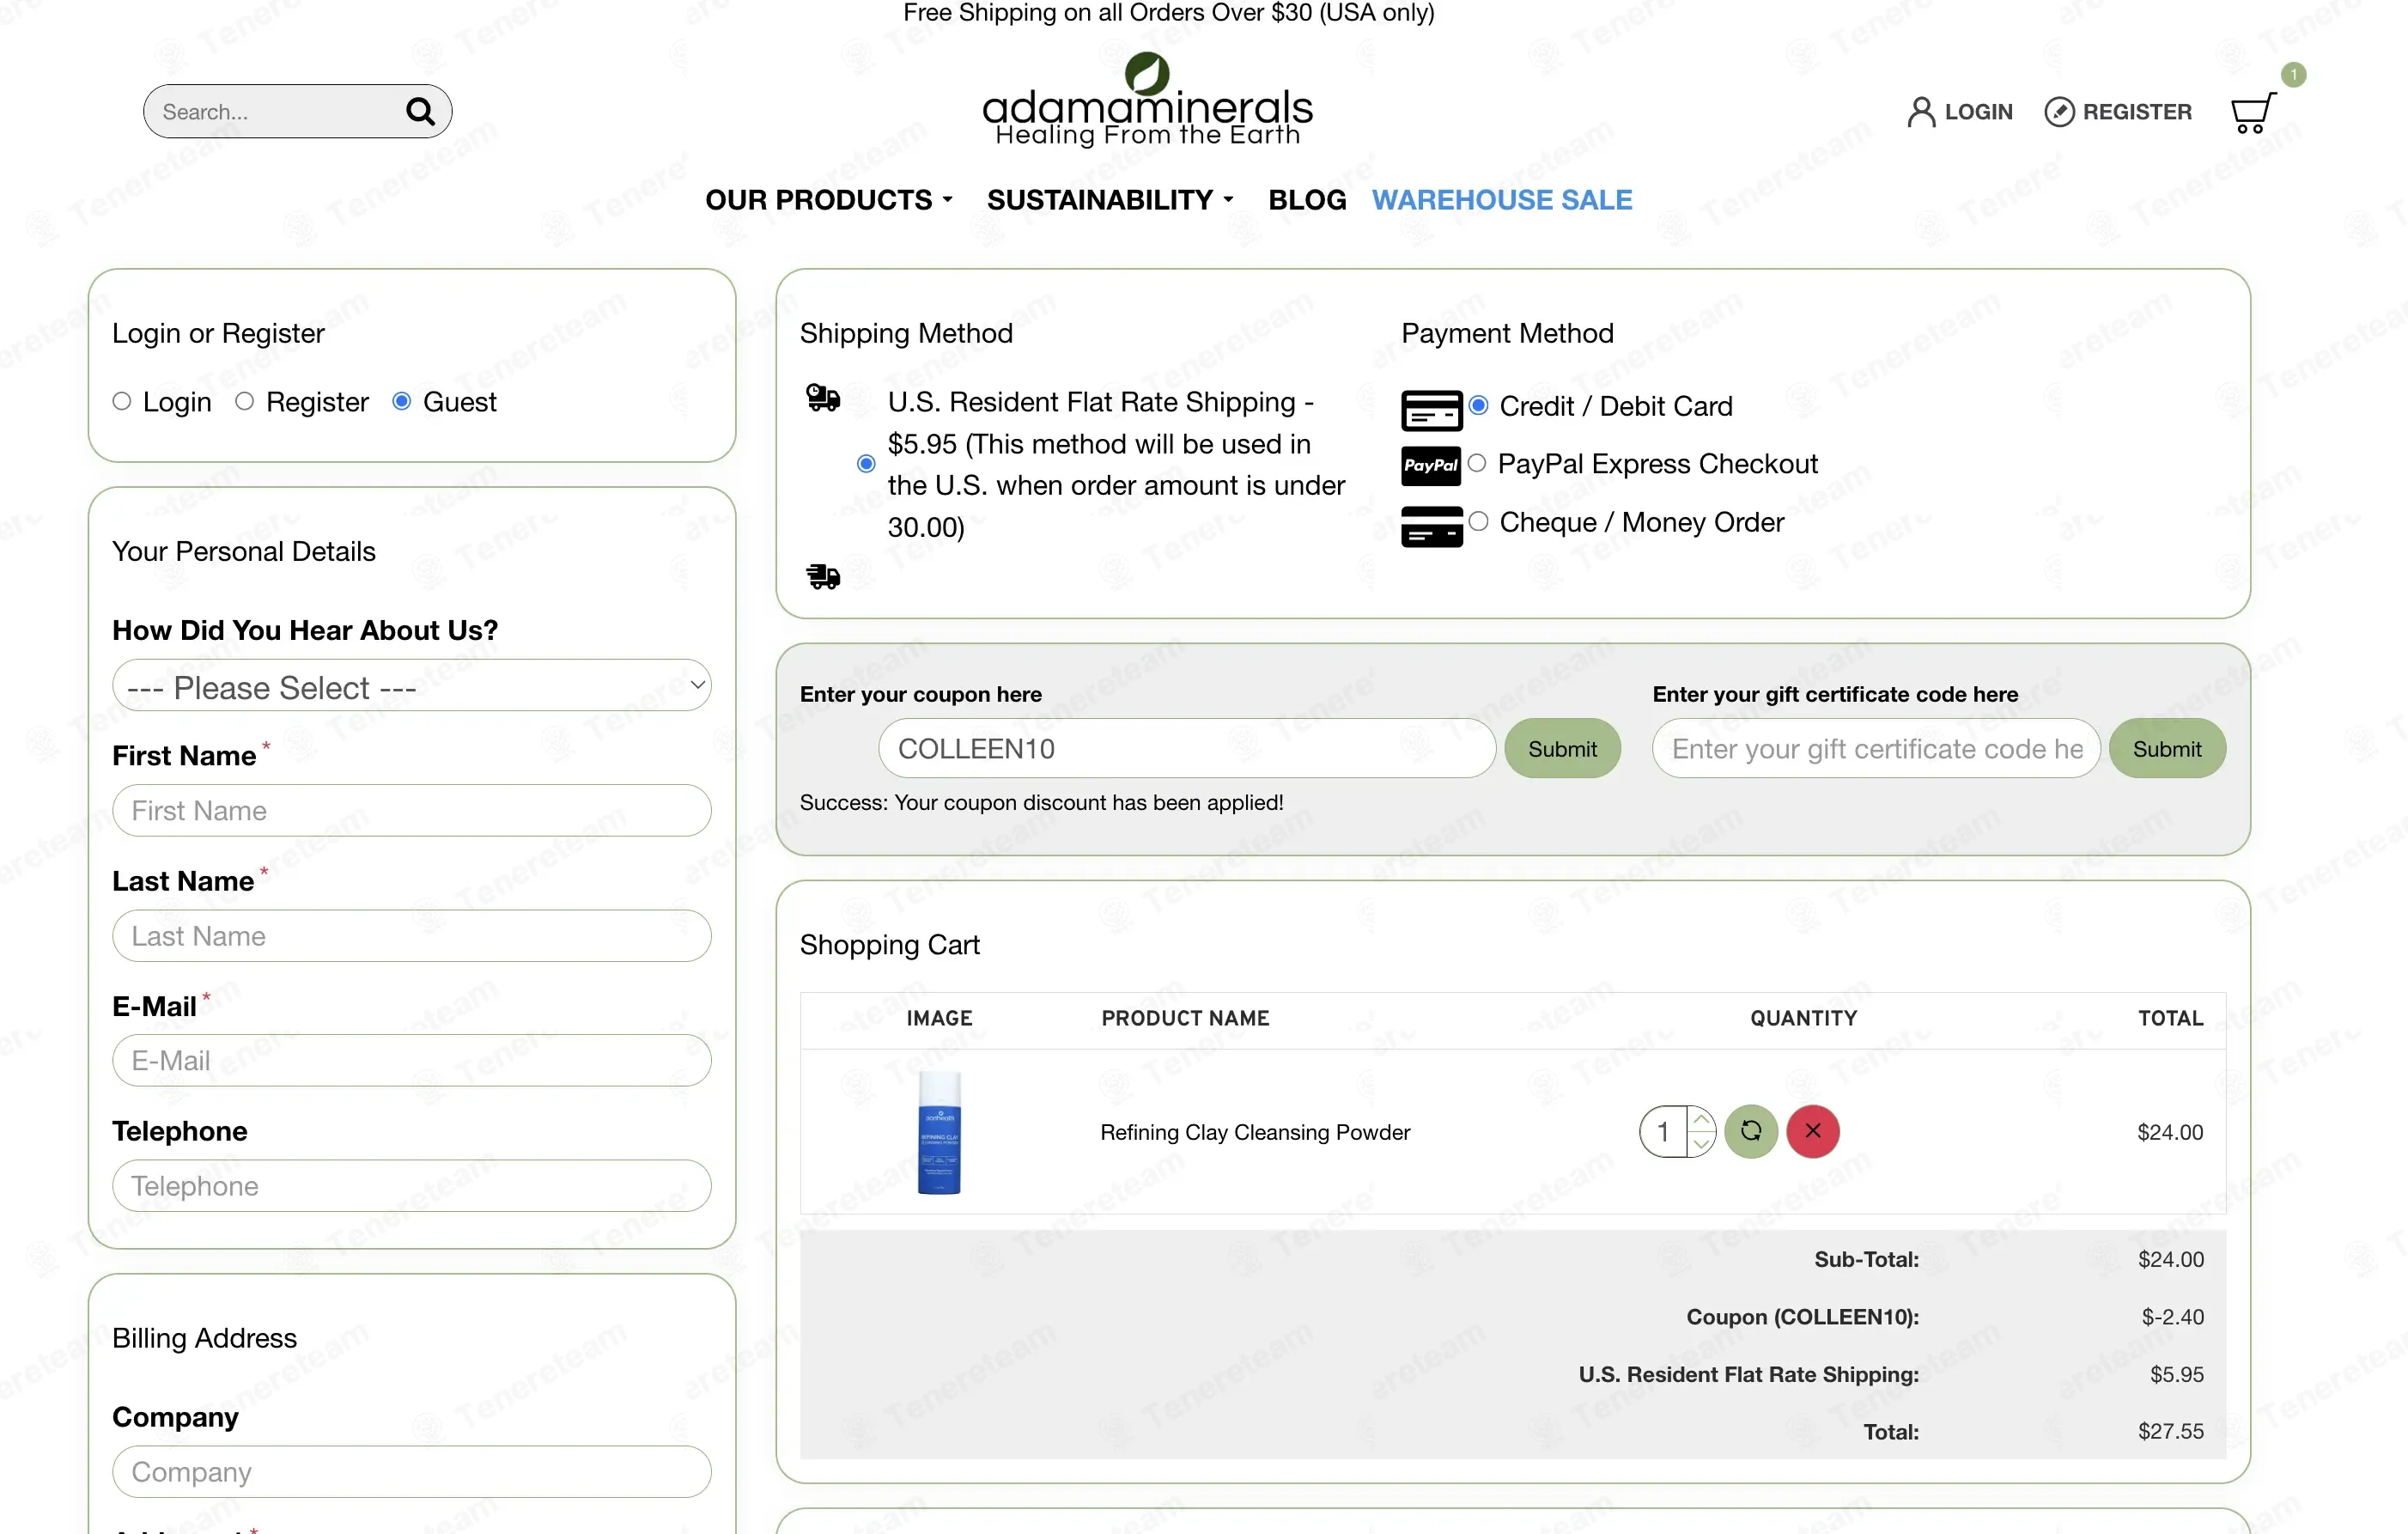
Task: Click the LOGIN user icon
Action: pos(1921,112)
